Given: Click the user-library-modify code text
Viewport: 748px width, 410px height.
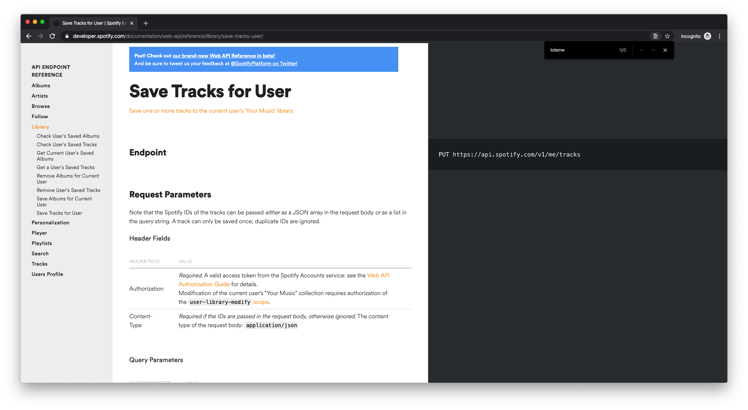Looking at the screenshot, I should 220,302.
